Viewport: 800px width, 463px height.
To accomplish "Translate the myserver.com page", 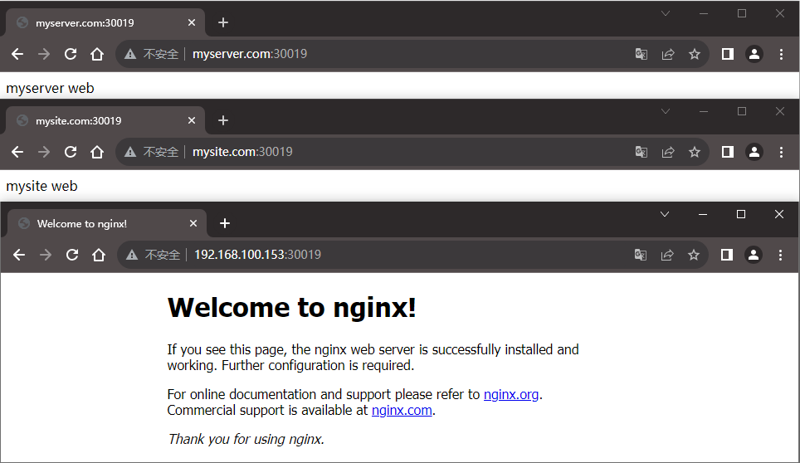I will (641, 54).
